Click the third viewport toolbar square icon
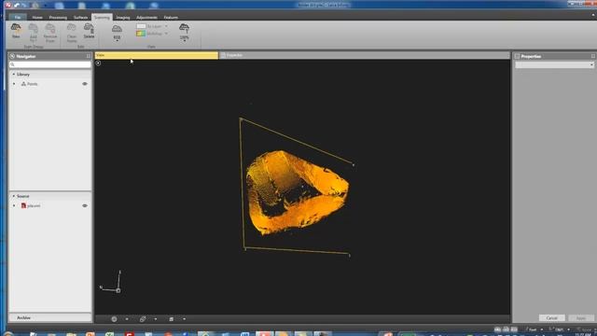Screen dimensions: 597x336 [x=172, y=319]
